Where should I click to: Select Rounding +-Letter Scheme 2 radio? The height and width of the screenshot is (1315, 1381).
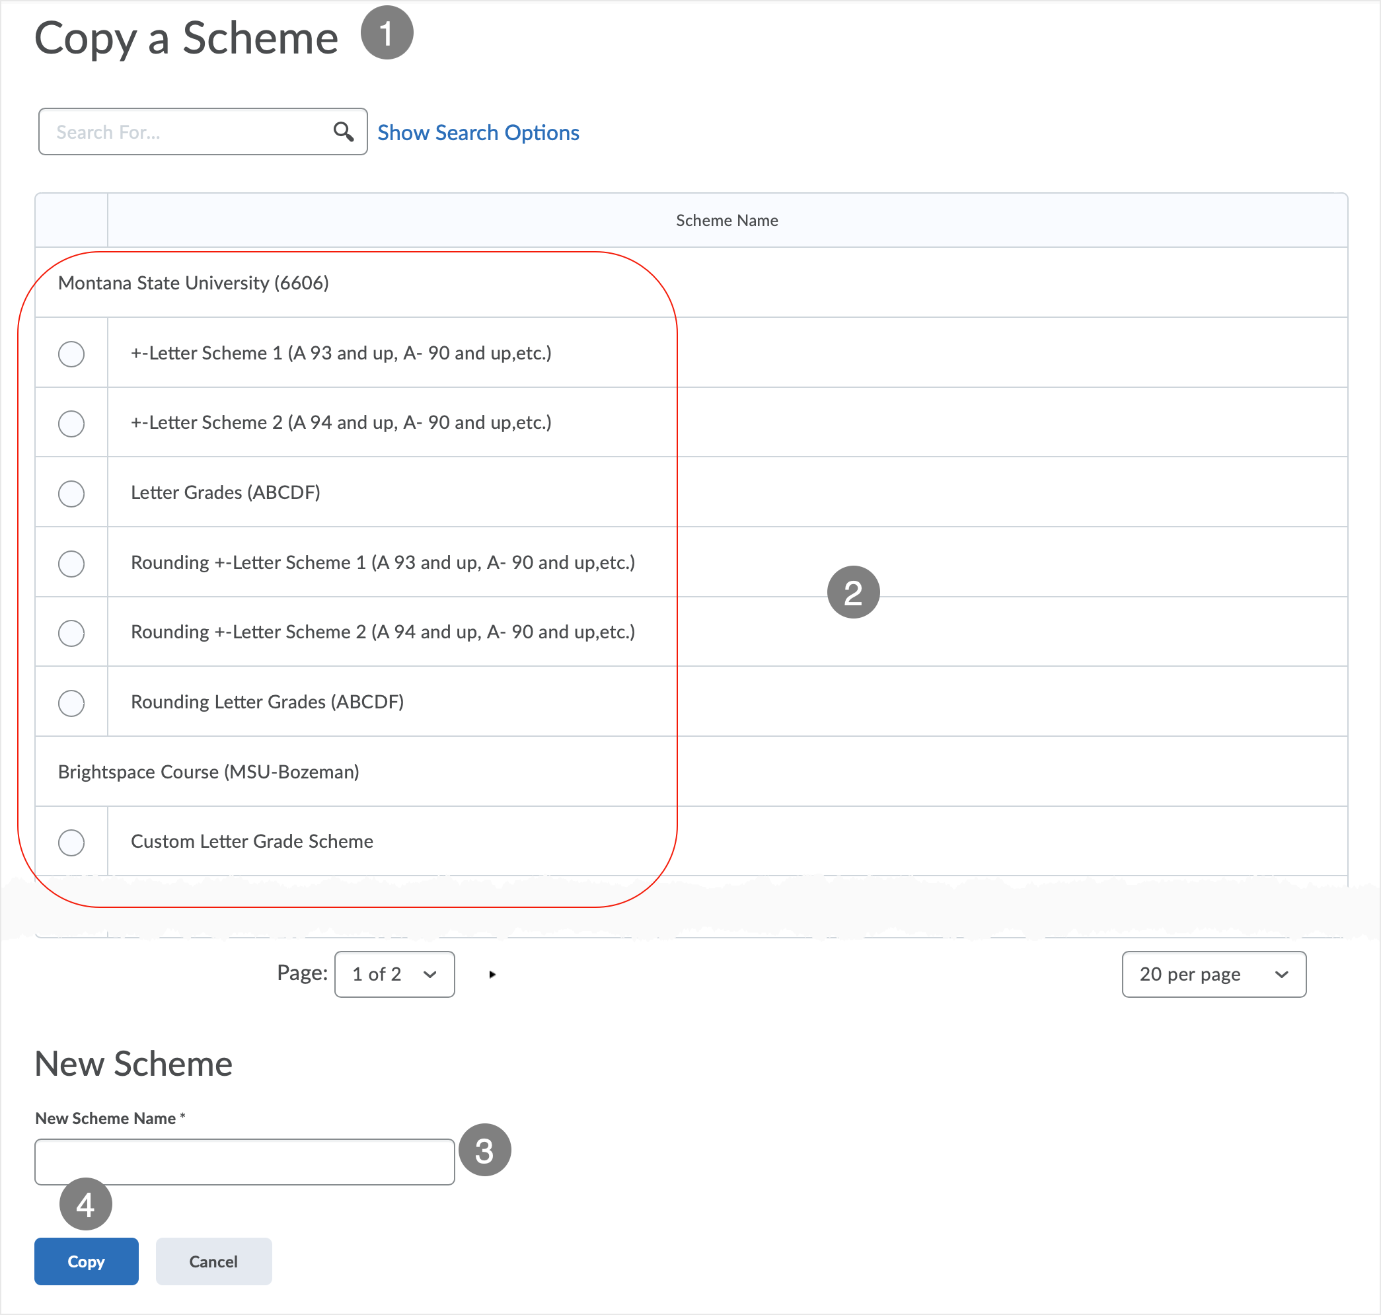tap(71, 633)
